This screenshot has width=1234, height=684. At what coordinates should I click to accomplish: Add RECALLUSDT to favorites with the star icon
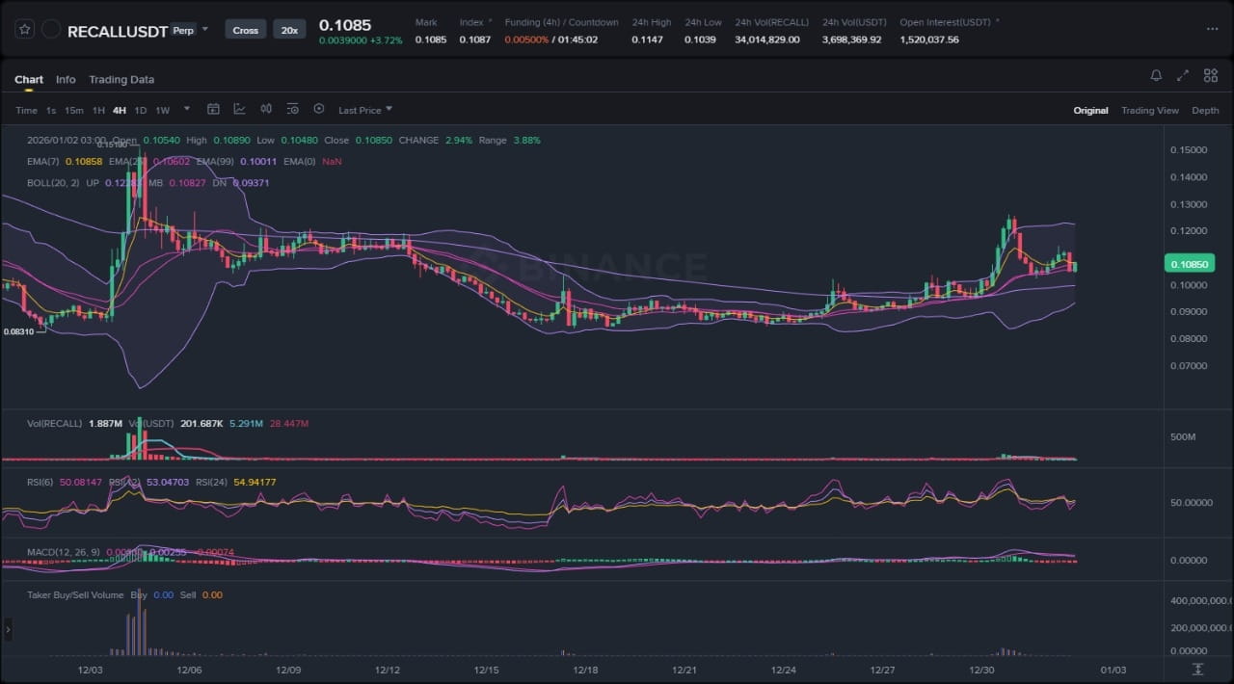click(x=25, y=30)
